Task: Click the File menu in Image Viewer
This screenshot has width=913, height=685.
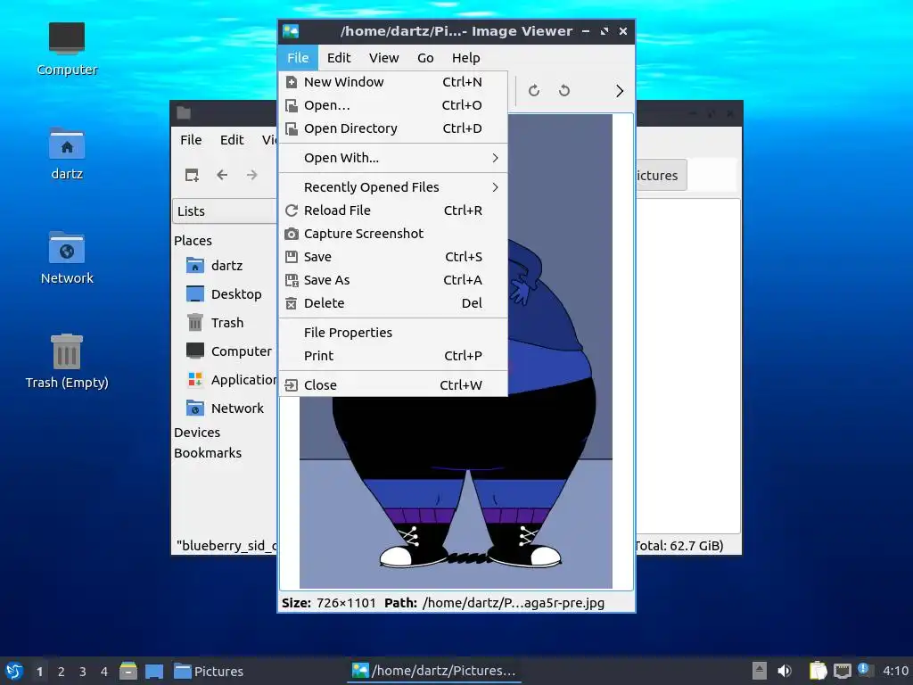Action: coord(298,58)
